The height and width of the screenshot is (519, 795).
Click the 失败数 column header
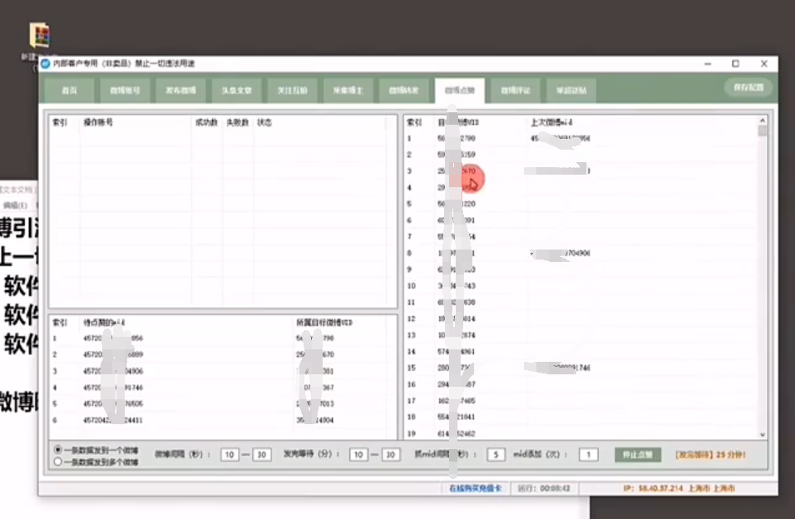click(x=237, y=123)
